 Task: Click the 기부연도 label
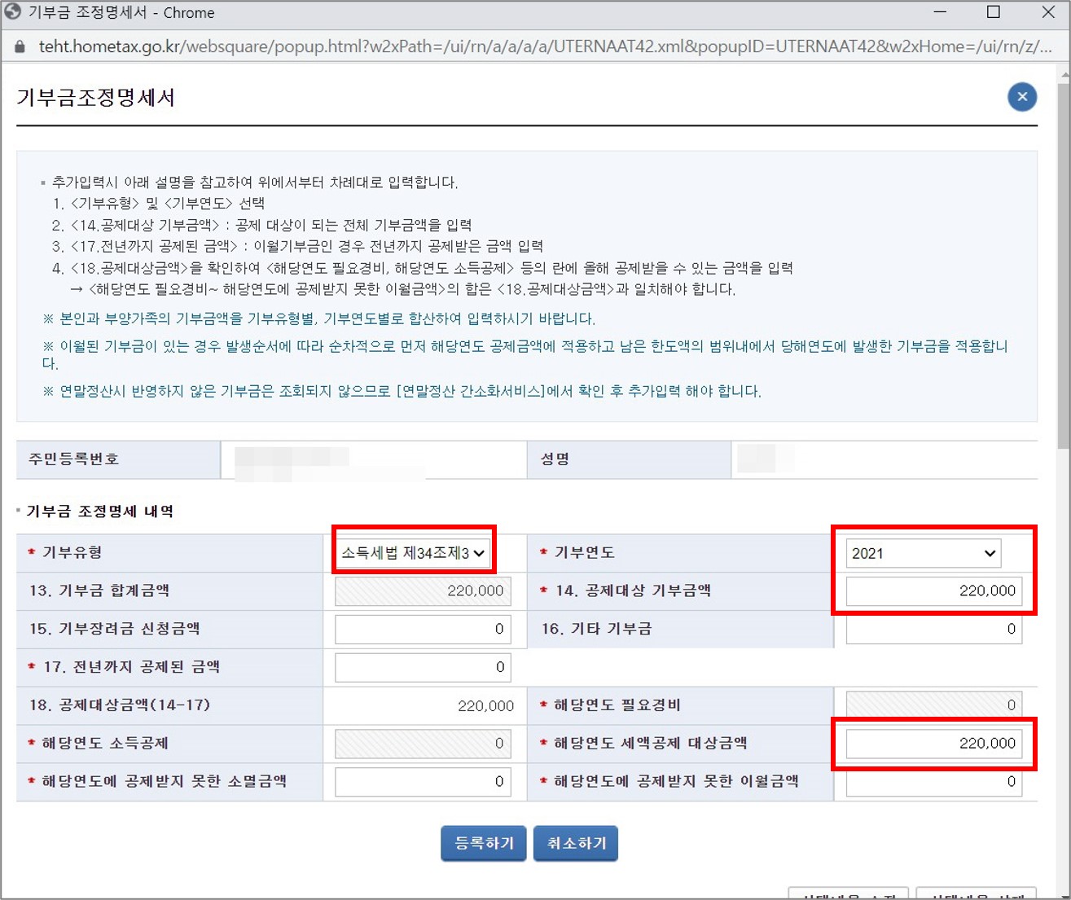pos(584,553)
